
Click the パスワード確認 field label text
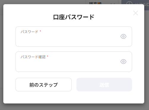click(x=33, y=57)
